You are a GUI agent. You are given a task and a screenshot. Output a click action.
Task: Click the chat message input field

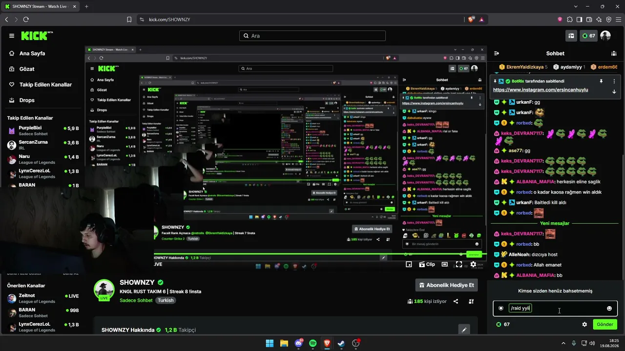point(555,308)
